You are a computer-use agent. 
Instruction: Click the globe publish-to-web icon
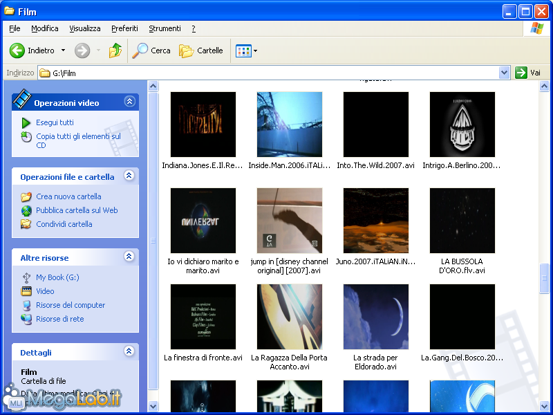[x=26, y=211]
